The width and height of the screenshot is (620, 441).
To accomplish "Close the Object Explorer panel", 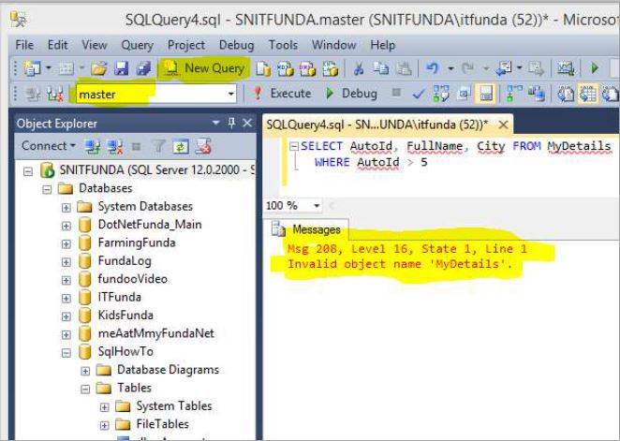I will click(247, 123).
